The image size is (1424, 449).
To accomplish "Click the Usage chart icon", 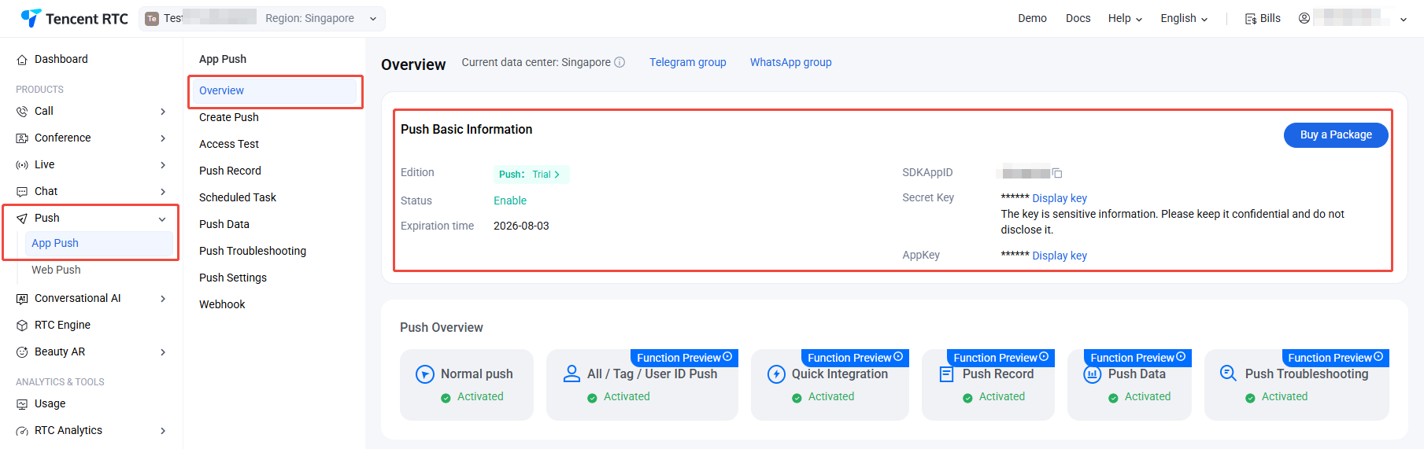I will 22,404.
